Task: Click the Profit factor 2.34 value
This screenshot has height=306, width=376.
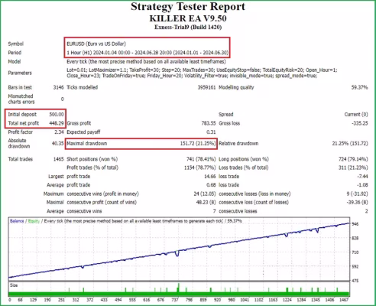Action: 59,132
